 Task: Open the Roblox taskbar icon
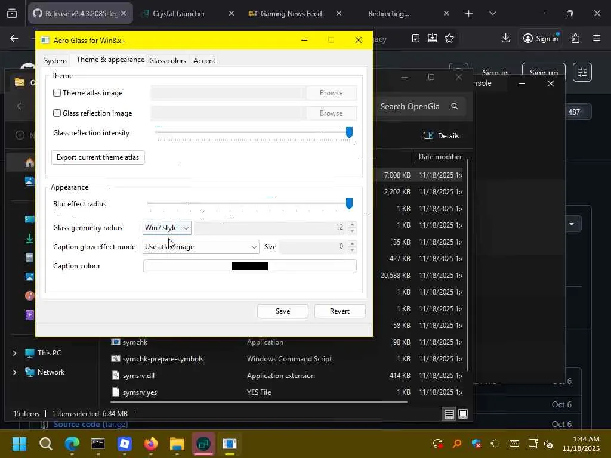125,444
